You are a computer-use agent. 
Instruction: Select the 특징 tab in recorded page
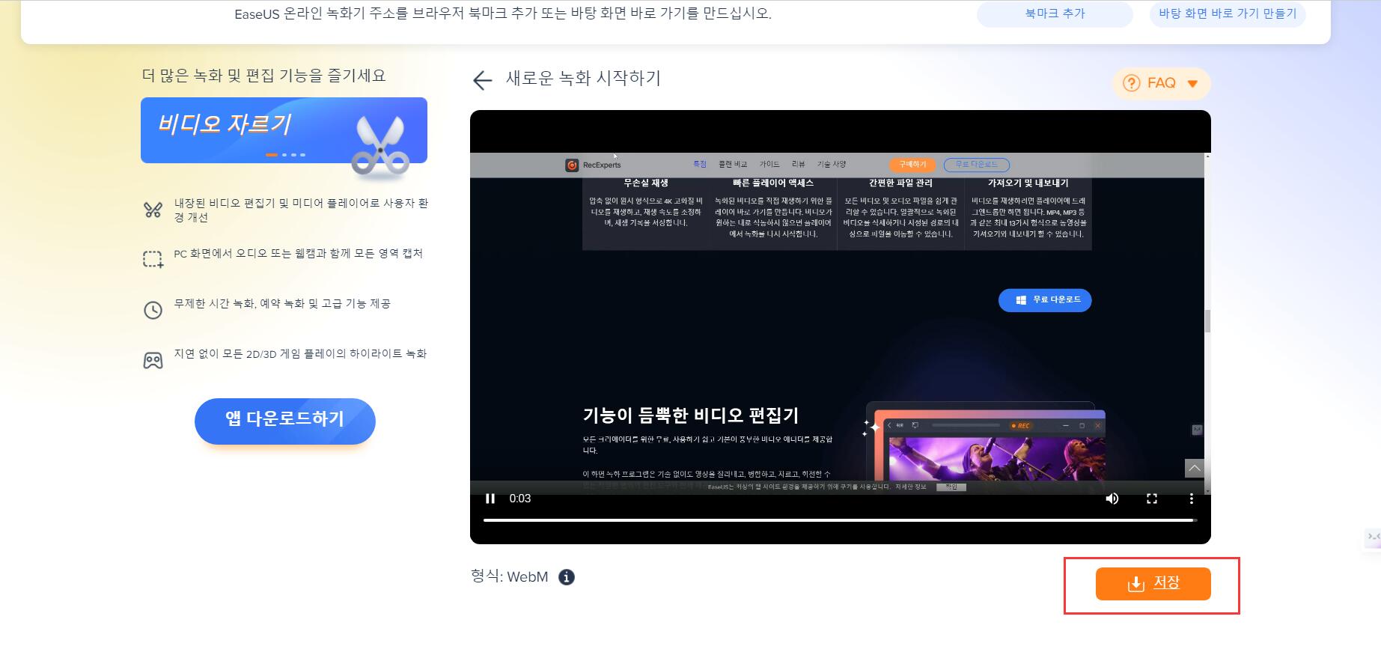point(700,165)
